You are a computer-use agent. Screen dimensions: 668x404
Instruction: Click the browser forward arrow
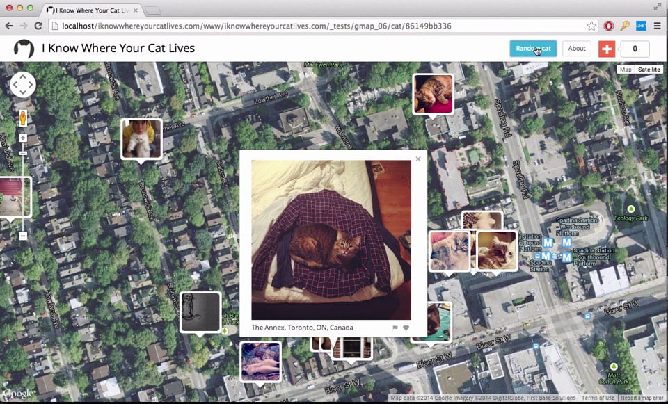[24, 26]
